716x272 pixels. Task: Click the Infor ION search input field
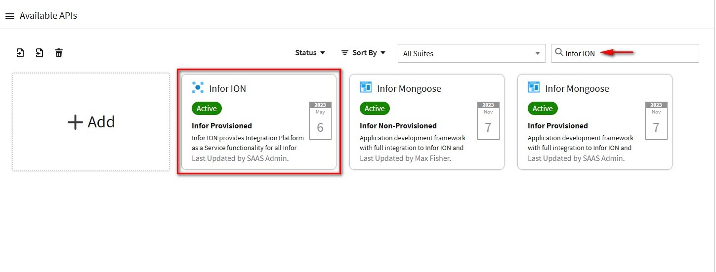[632, 53]
